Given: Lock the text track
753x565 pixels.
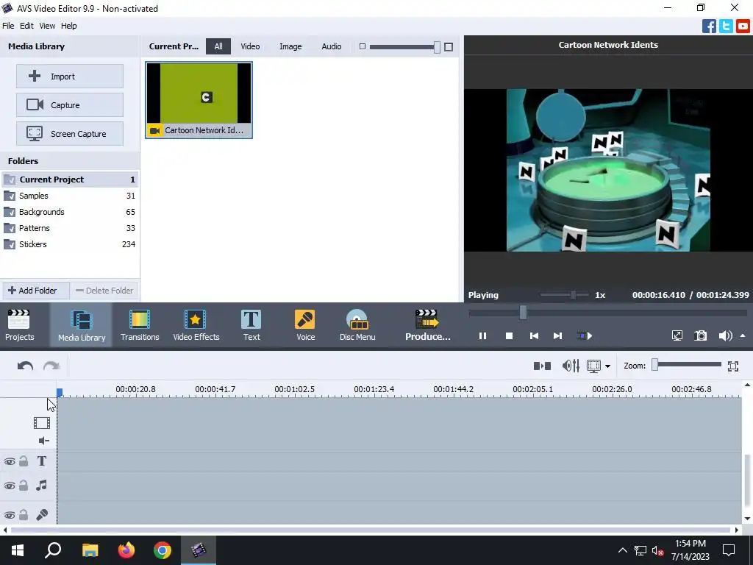Looking at the screenshot, I should coord(24,461).
